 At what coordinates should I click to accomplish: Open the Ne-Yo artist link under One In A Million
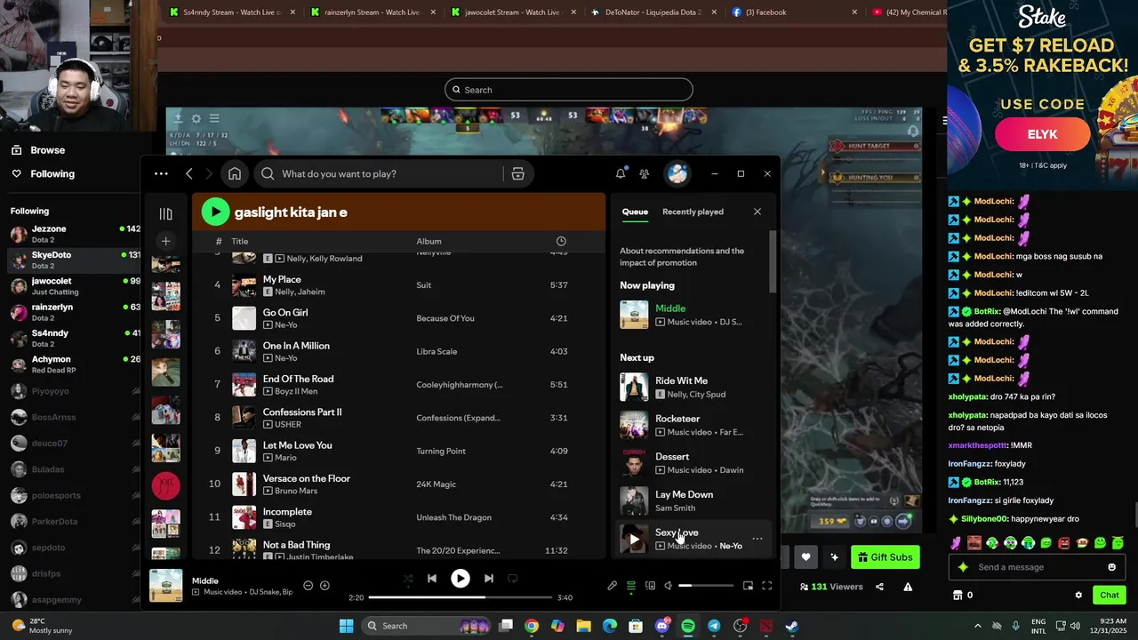click(285, 358)
